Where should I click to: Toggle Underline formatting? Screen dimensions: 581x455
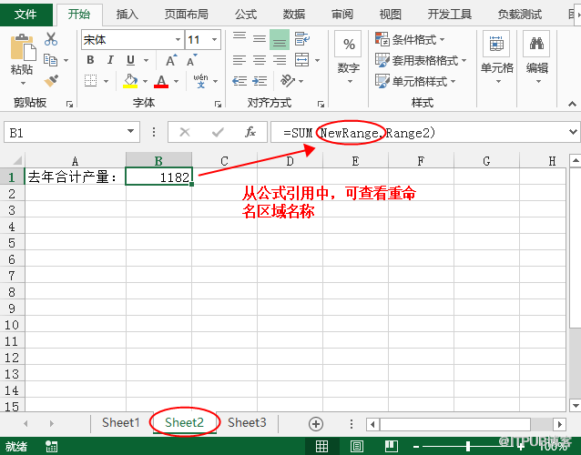point(130,60)
